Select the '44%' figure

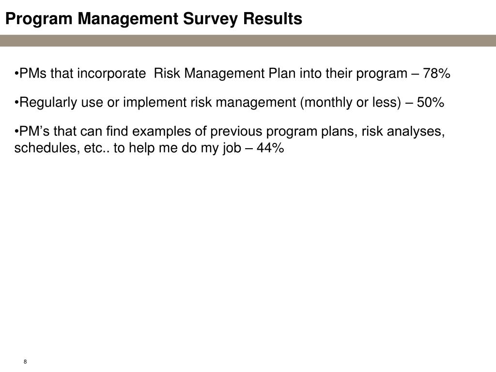click(270, 148)
